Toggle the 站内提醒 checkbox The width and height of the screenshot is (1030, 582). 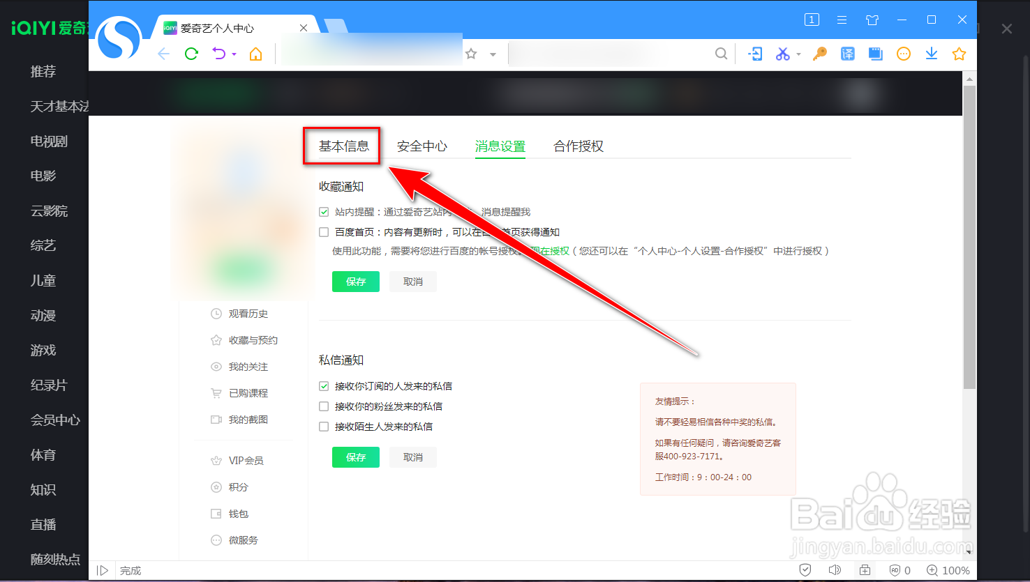click(324, 212)
